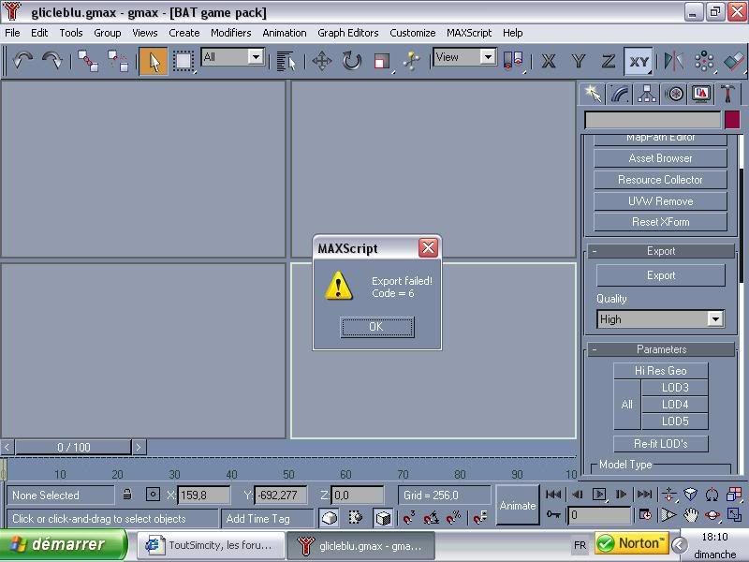The image size is (749, 562).
Task: Open the rectangular selection region flyout
Action: pyautogui.click(x=183, y=61)
